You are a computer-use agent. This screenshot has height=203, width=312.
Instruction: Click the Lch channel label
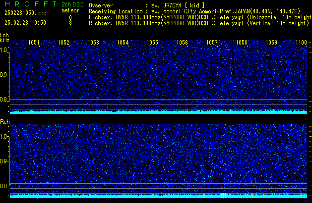coord(4,35)
